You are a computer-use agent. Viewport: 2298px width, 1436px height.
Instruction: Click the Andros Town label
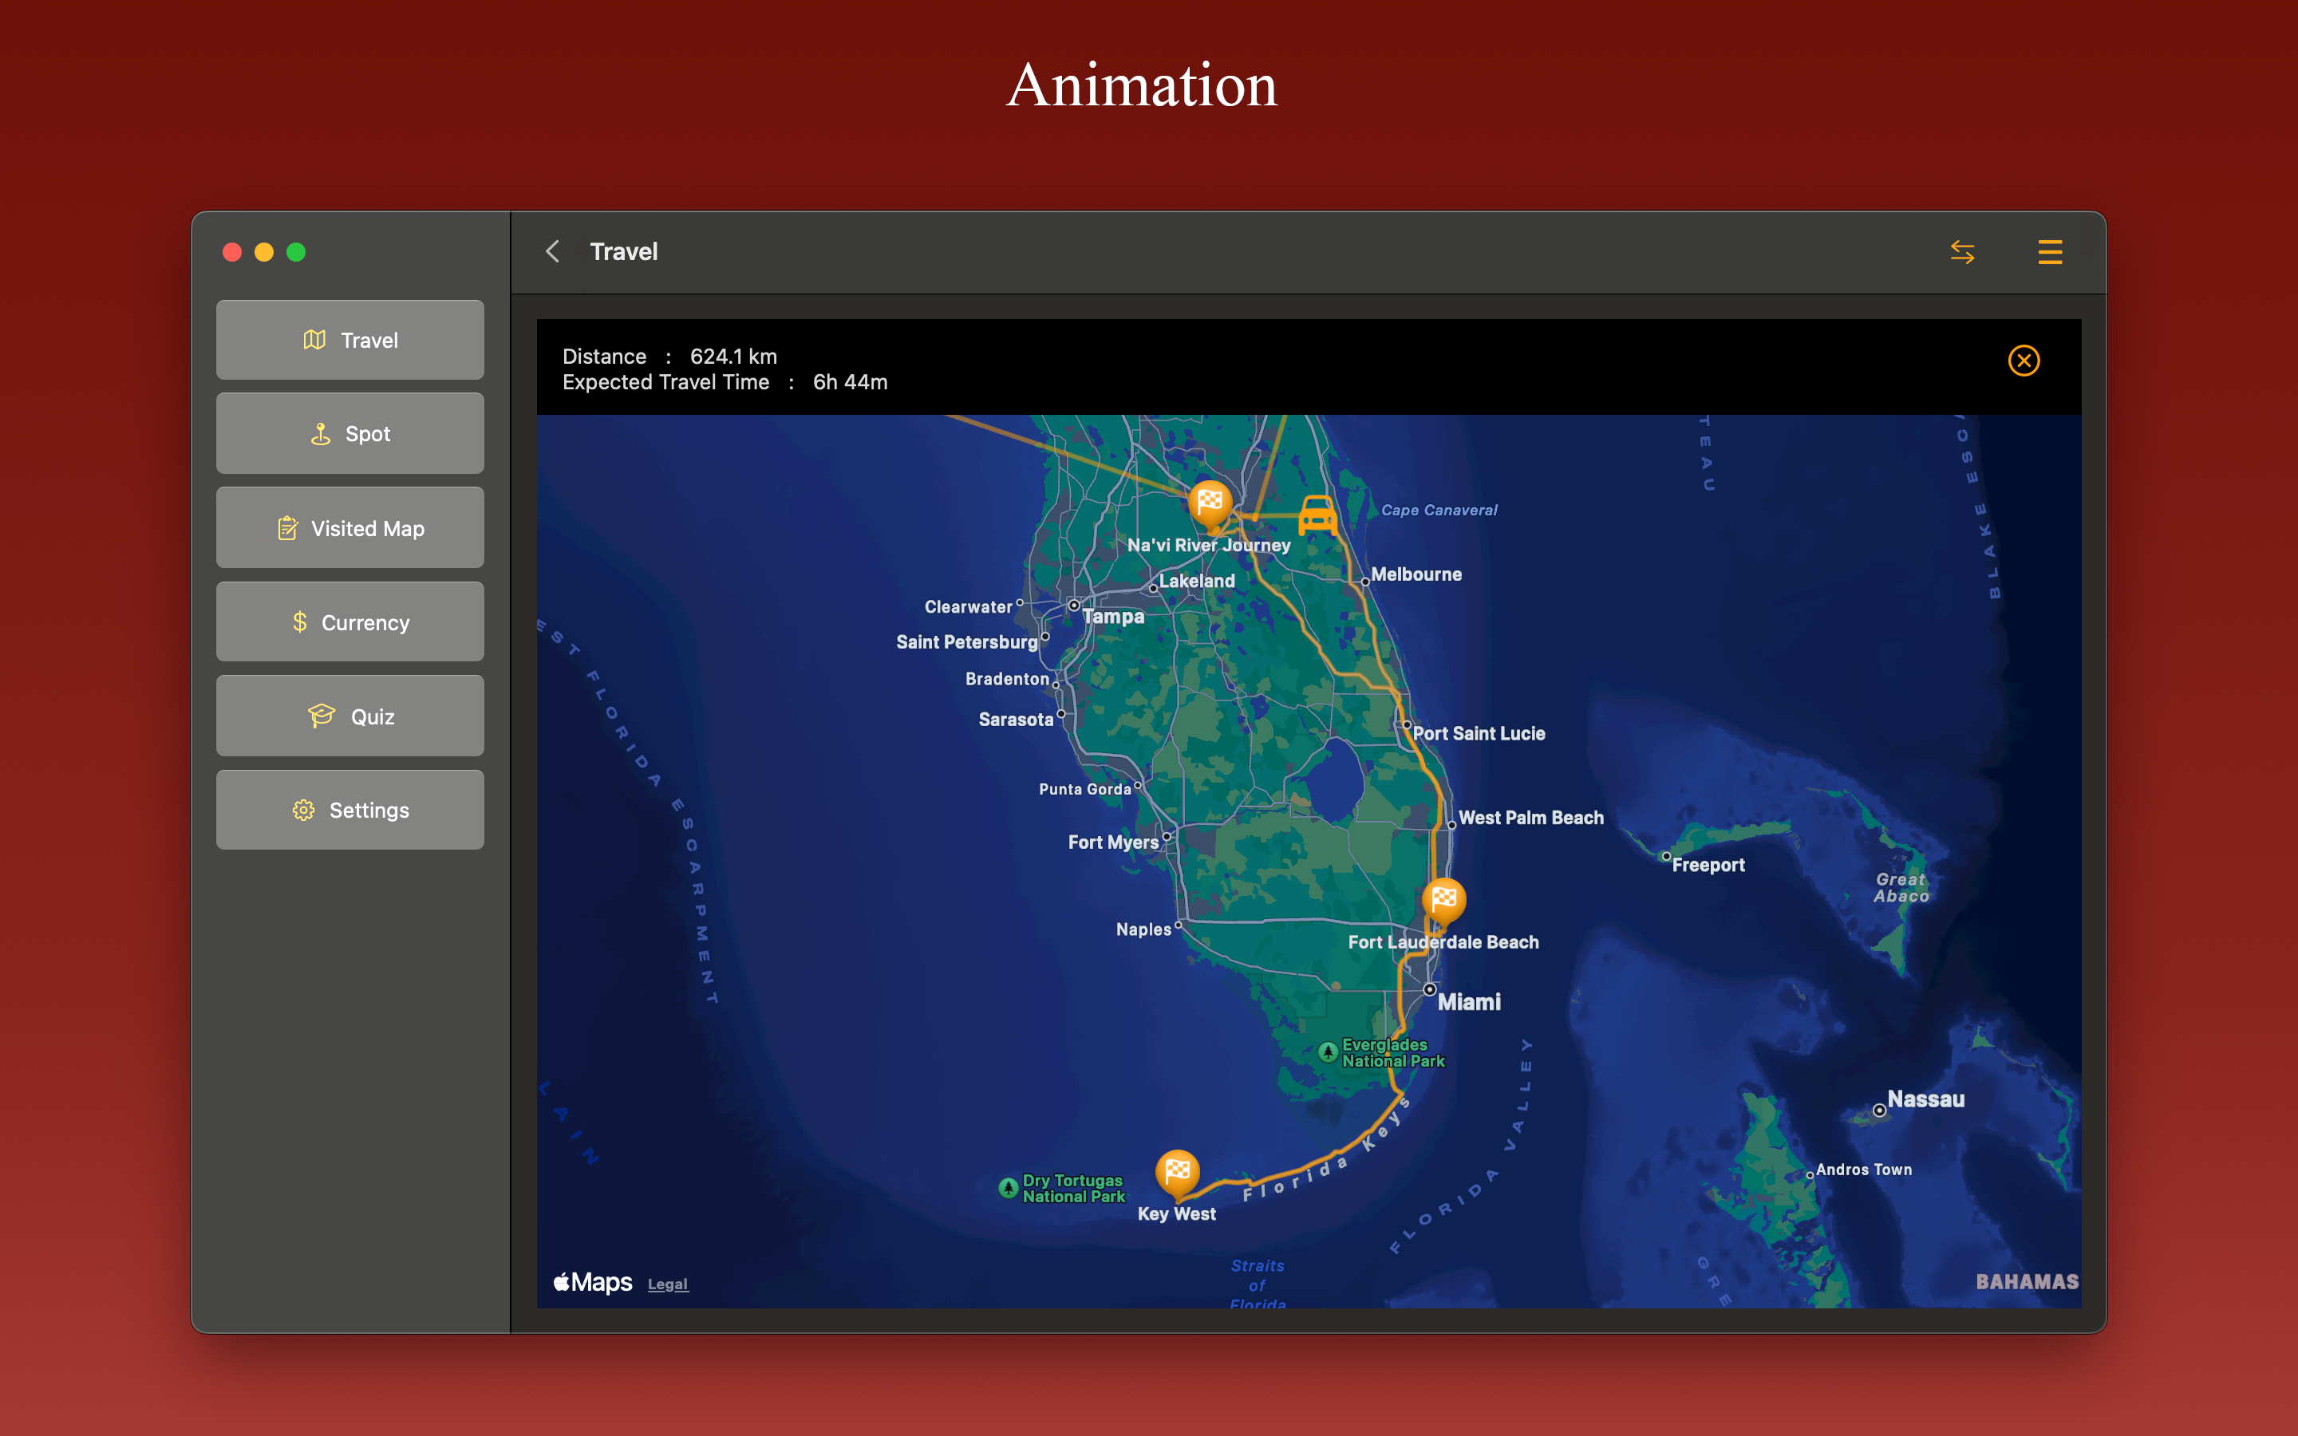tap(1863, 1170)
